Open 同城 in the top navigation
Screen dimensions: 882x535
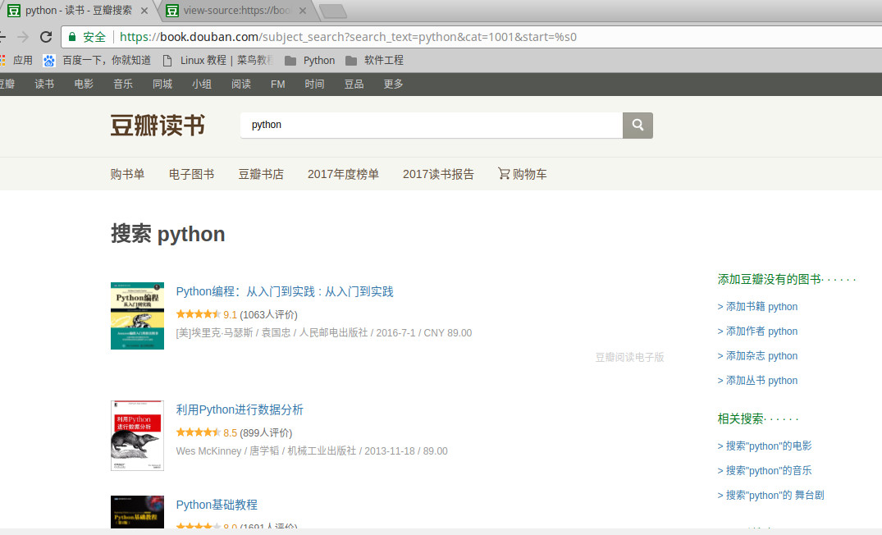click(x=162, y=84)
